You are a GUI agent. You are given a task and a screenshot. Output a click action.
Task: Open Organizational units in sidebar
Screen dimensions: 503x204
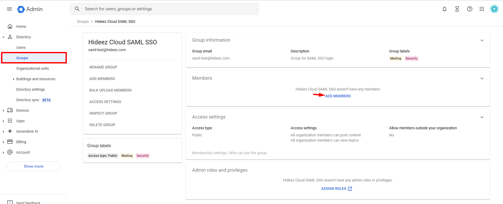click(x=33, y=68)
